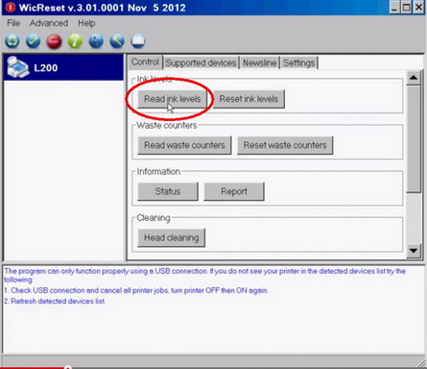This screenshot has height=369, width=427.
Task: Minimize the WicReset window
Action: (x=394, y=7)
